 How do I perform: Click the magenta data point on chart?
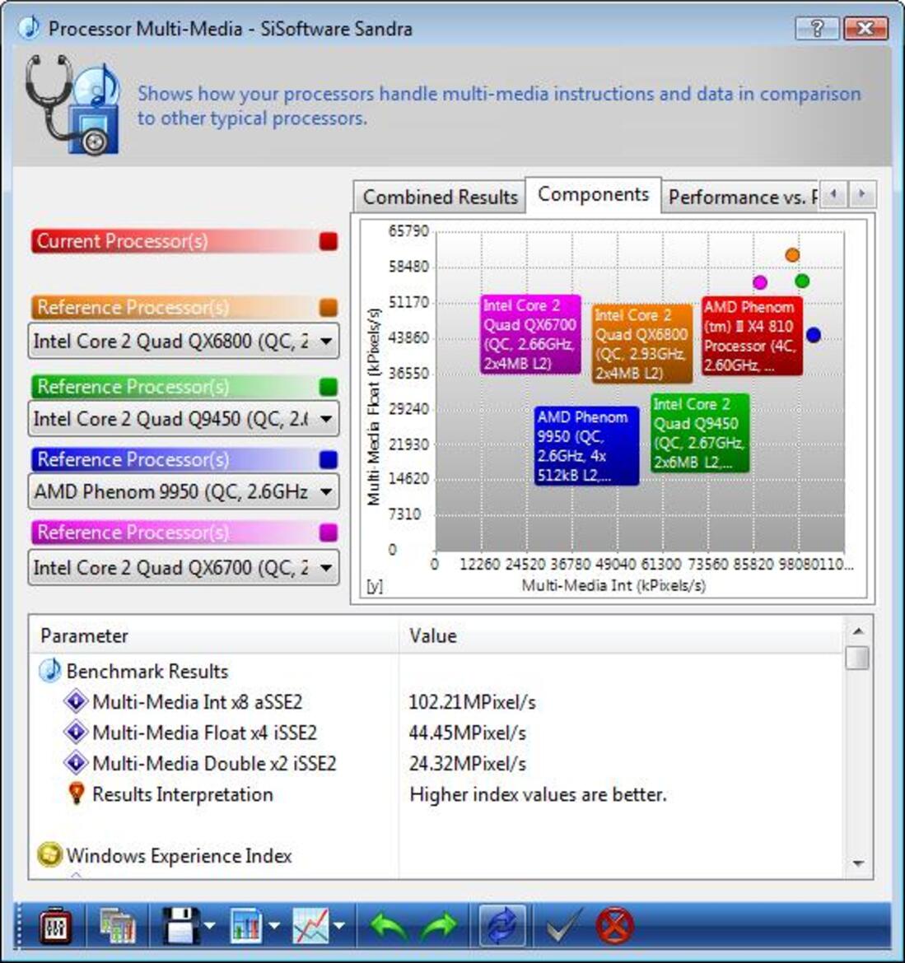pos(760,282)
